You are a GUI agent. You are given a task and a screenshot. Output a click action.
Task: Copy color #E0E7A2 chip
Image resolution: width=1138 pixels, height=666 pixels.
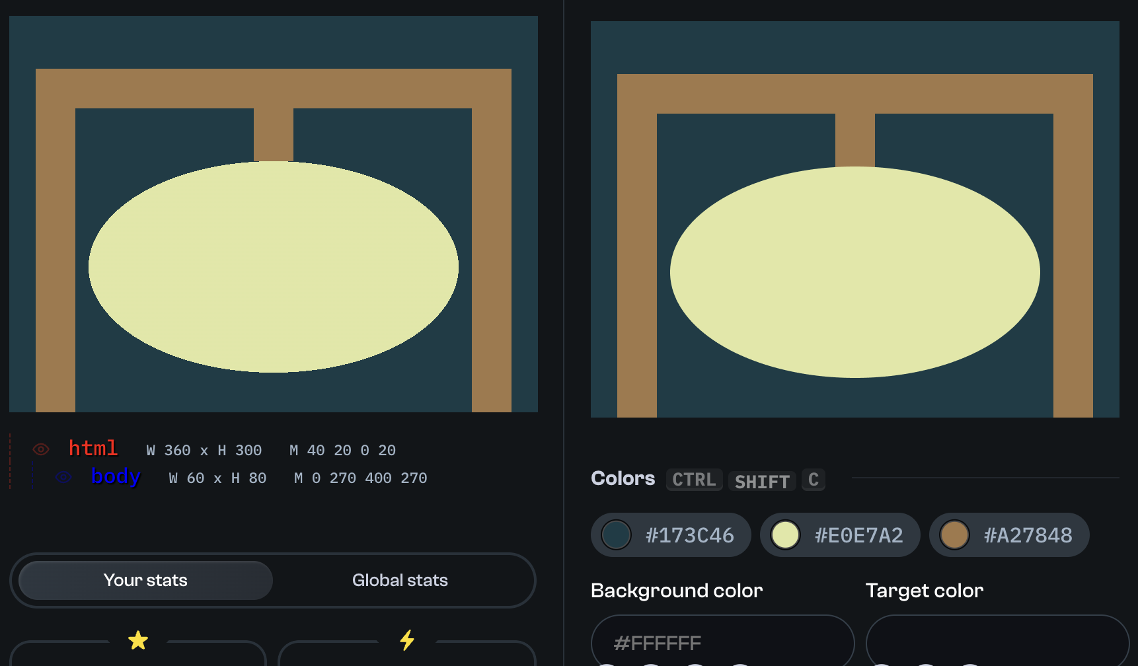[x=840, y=535]
